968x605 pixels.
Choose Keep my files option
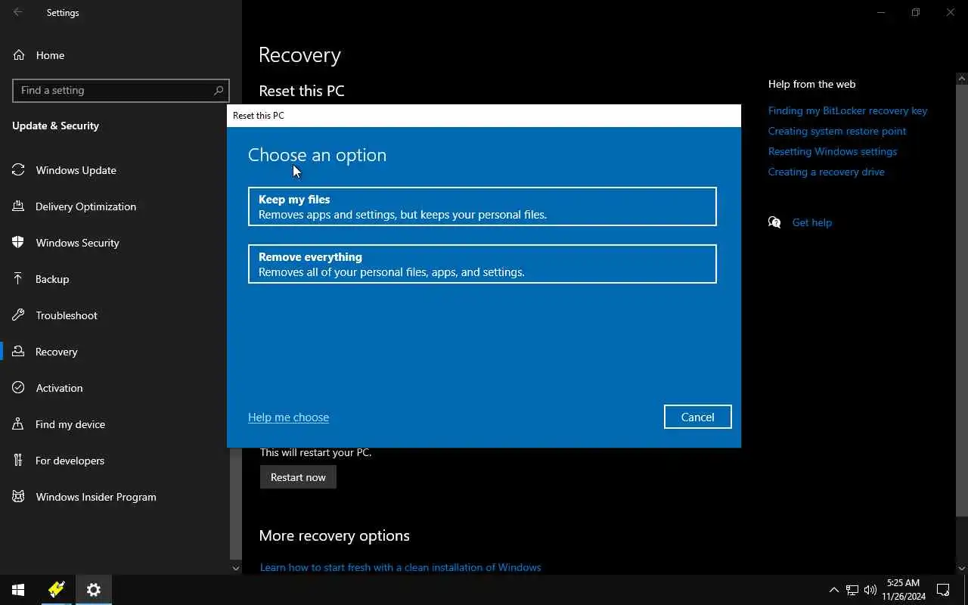click(x=482, y=206)
